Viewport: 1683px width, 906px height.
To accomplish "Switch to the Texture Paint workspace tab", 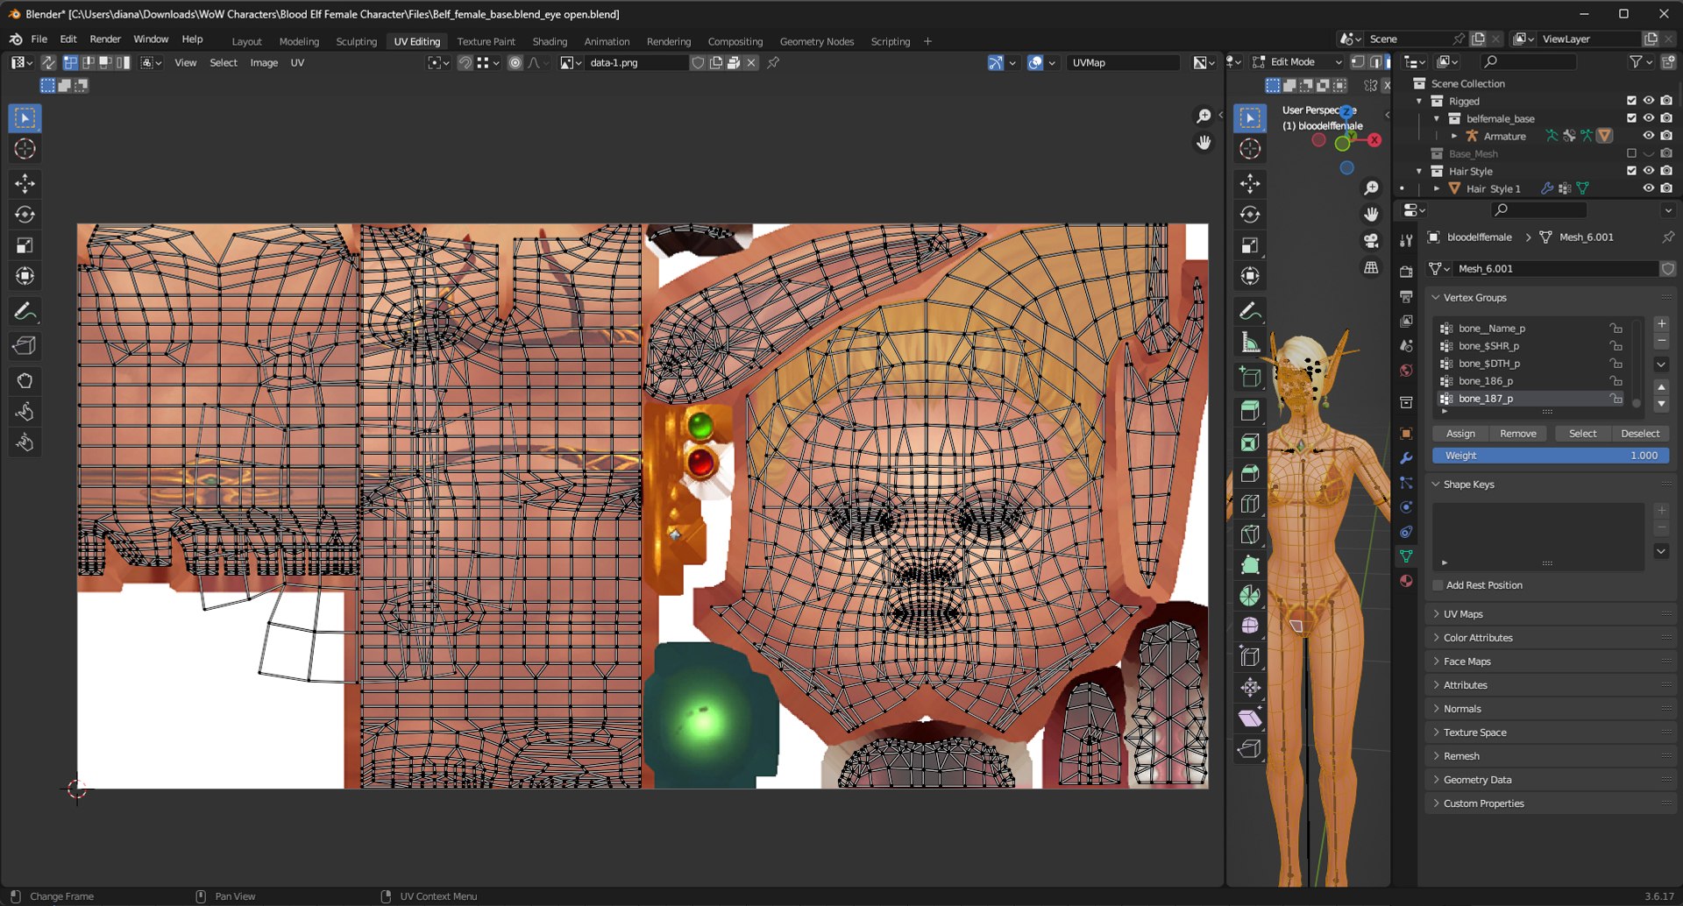I will coord(486,41).
